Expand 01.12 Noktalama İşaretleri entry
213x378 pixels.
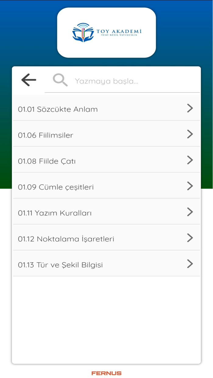click(190, 238)
